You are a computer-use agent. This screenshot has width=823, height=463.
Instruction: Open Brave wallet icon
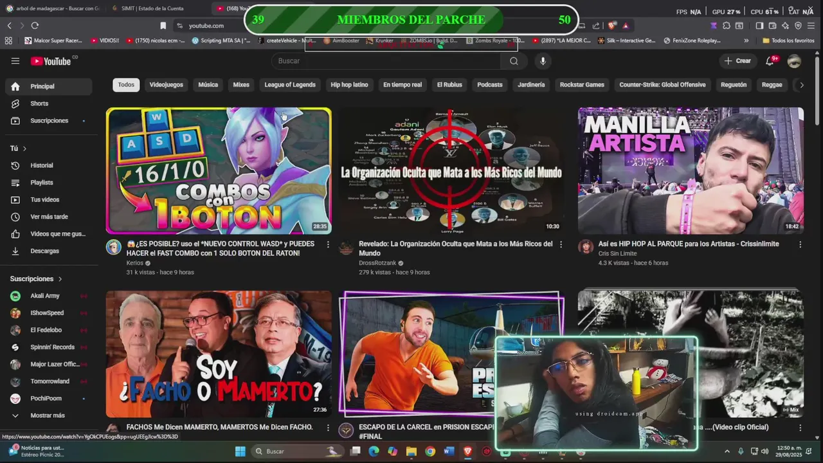pyautogui.click(x=772, y=26)
